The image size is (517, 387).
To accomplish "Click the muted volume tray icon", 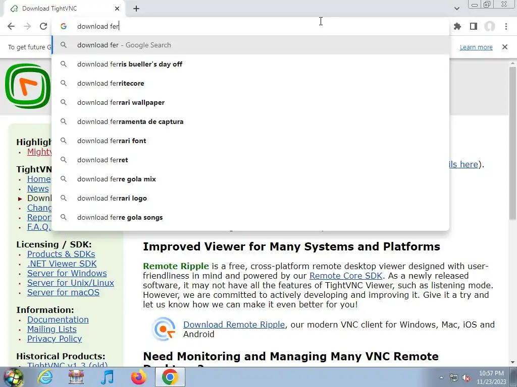I will pyautogui.click(x=466, y=378).
